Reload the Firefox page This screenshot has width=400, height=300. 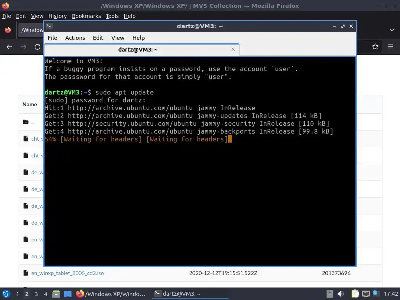pos(37,47)
